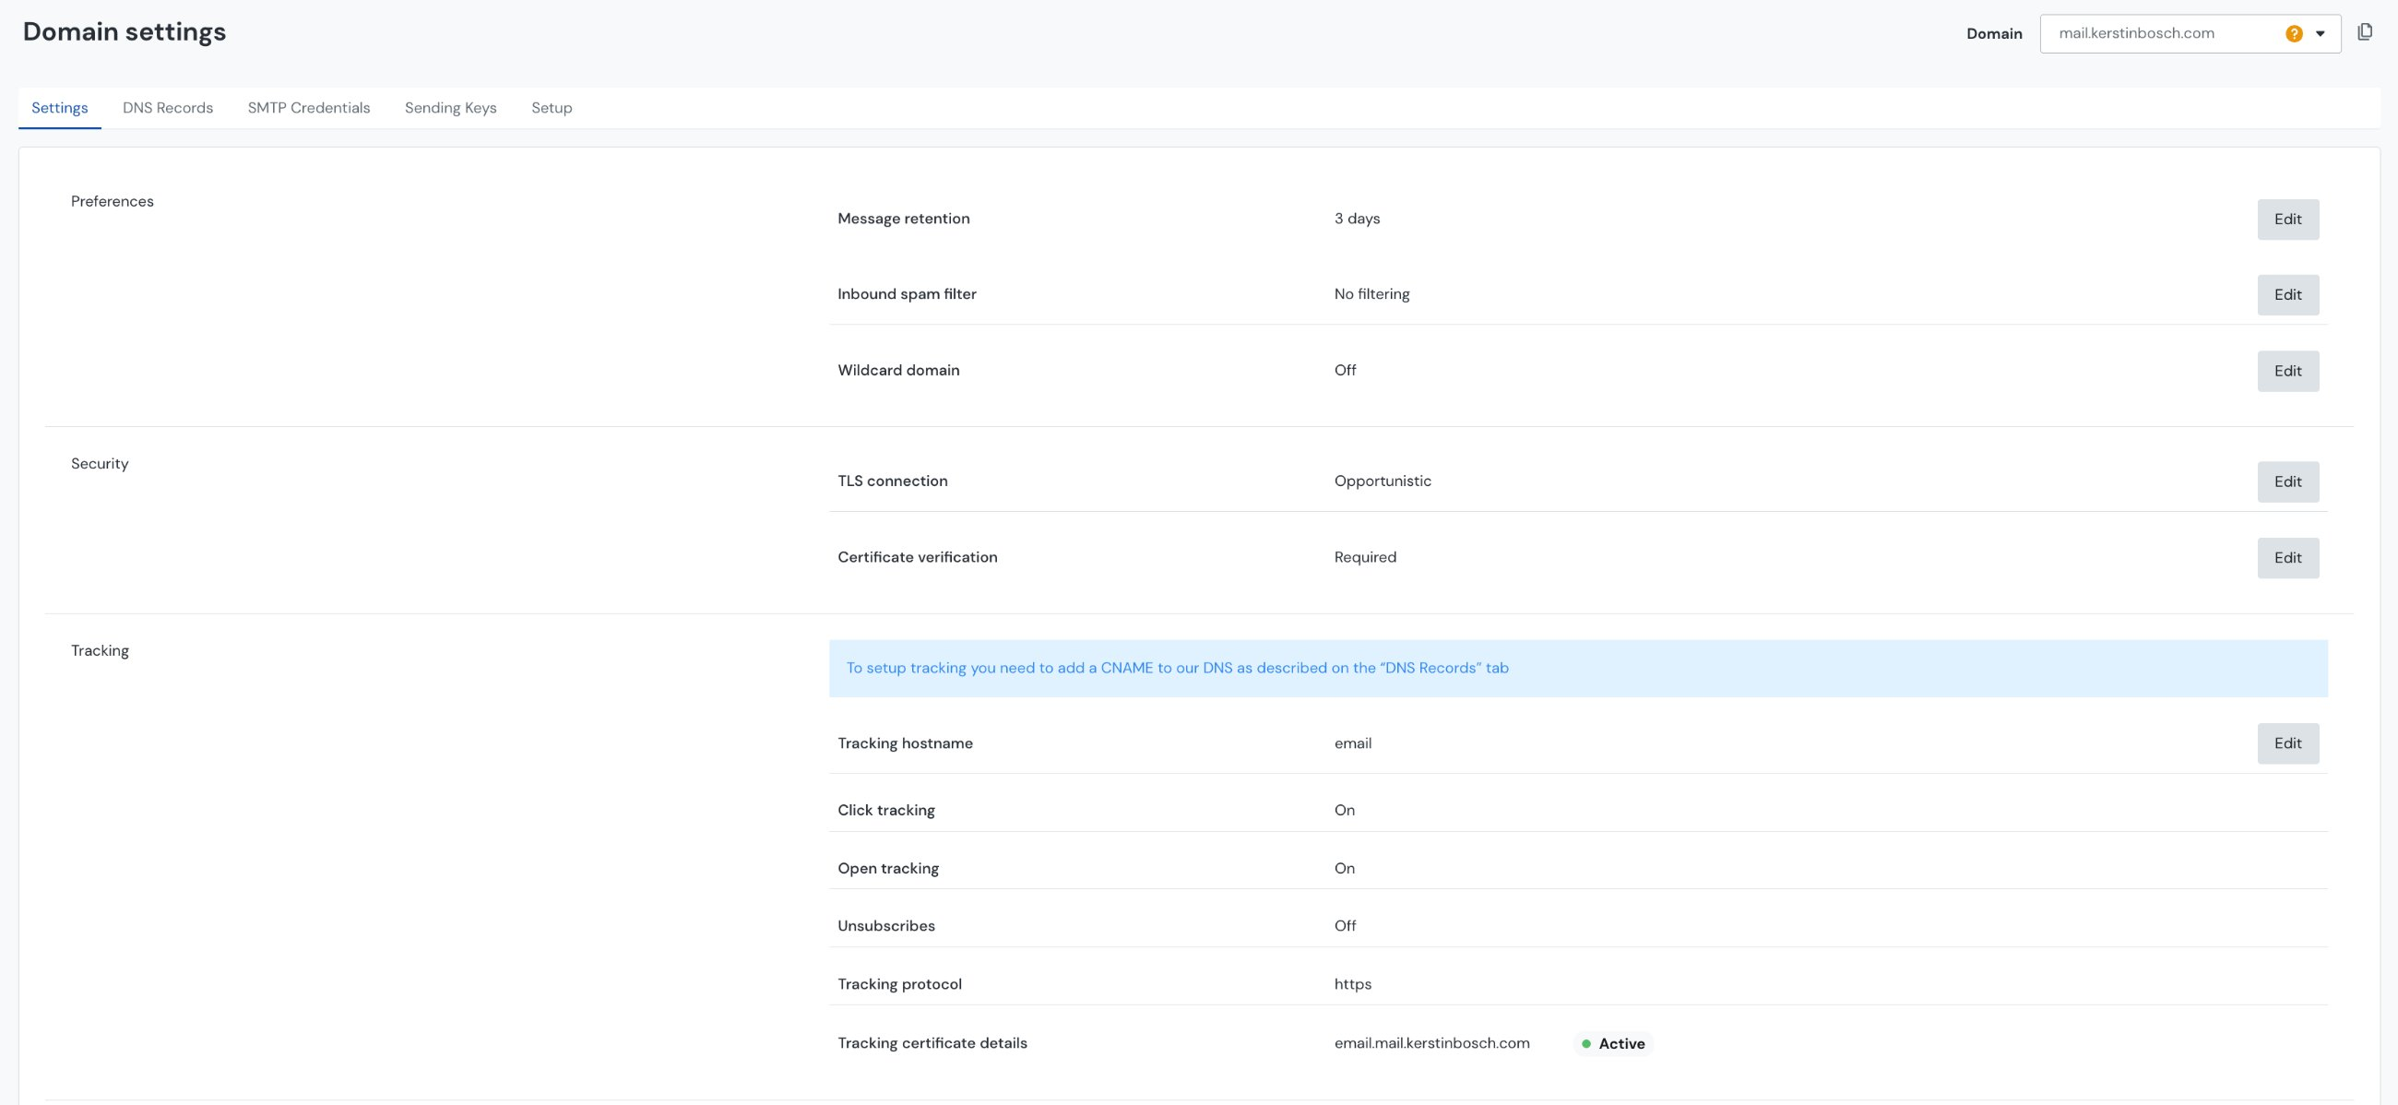Click the 'Tracking' section heading
2398x1105 pixels.
pyautogui.click(x=100, y=650)
